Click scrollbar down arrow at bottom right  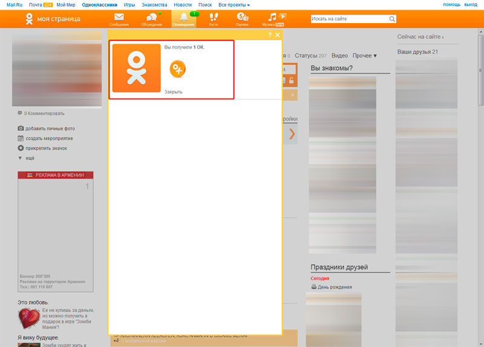pyautogui.click(x=480, y=344)
